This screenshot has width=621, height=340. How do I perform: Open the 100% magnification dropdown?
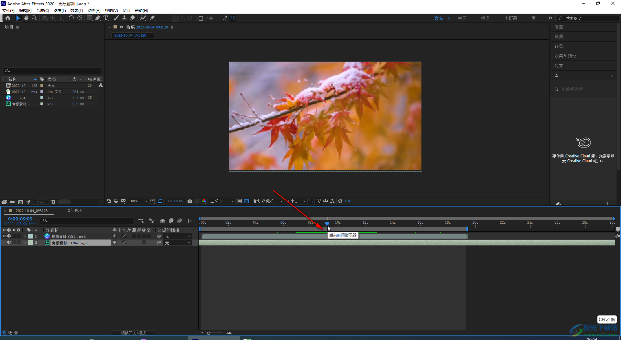click(138, 201)
